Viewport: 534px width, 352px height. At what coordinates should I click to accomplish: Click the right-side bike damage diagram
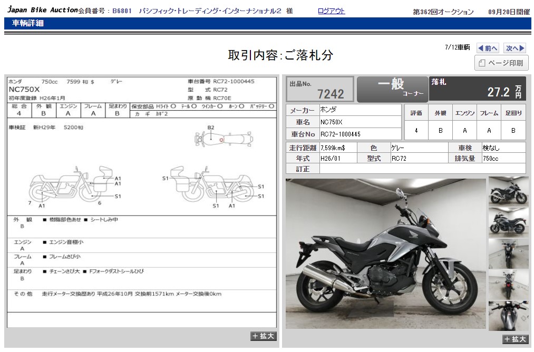[x=212, y=184]
